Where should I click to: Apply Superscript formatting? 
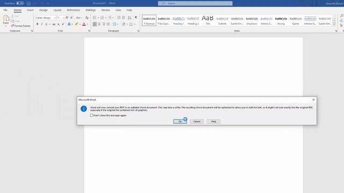tap(63, 24)
